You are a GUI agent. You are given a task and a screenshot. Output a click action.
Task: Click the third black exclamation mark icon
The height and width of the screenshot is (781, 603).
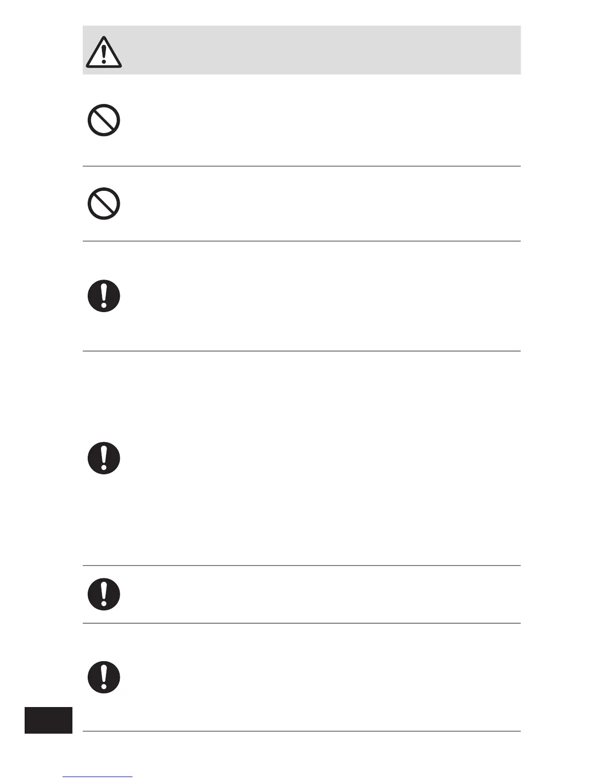[104, 594]
